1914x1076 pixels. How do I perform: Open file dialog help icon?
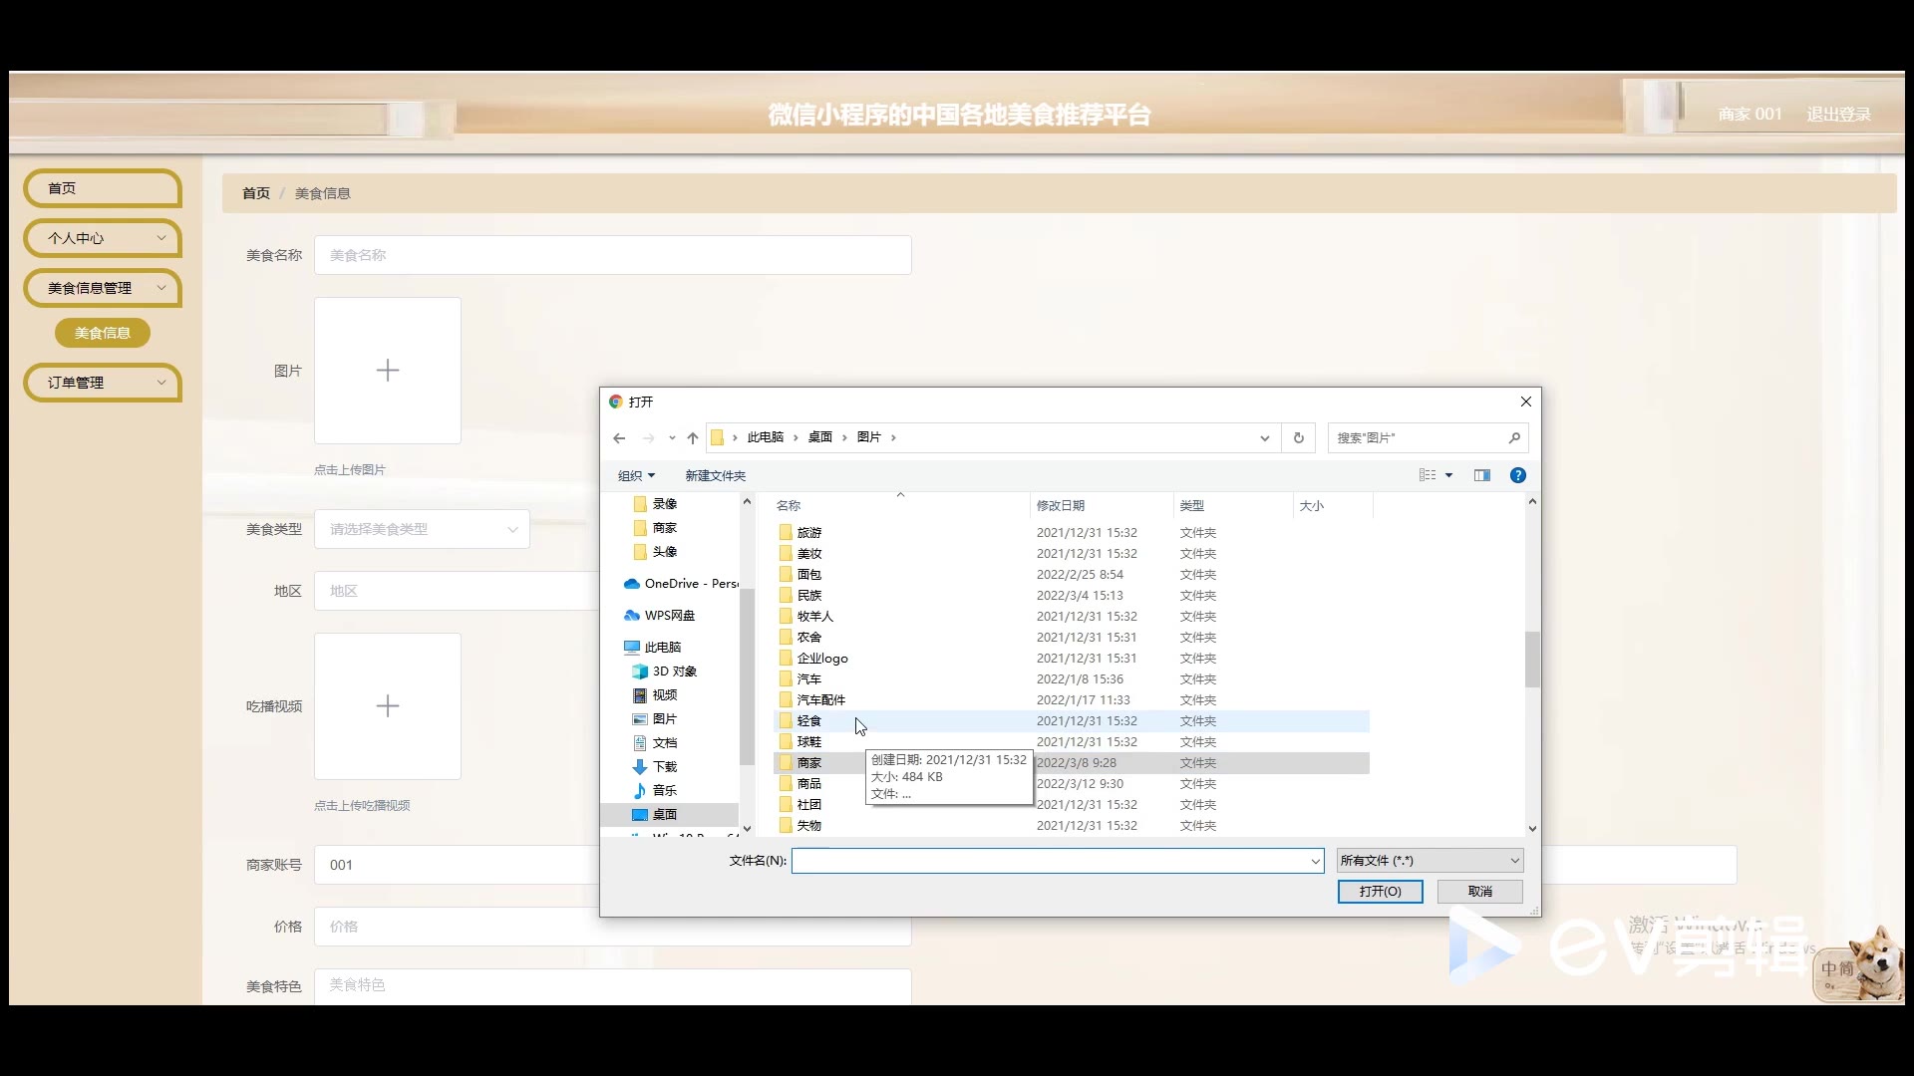[1517, 476]
